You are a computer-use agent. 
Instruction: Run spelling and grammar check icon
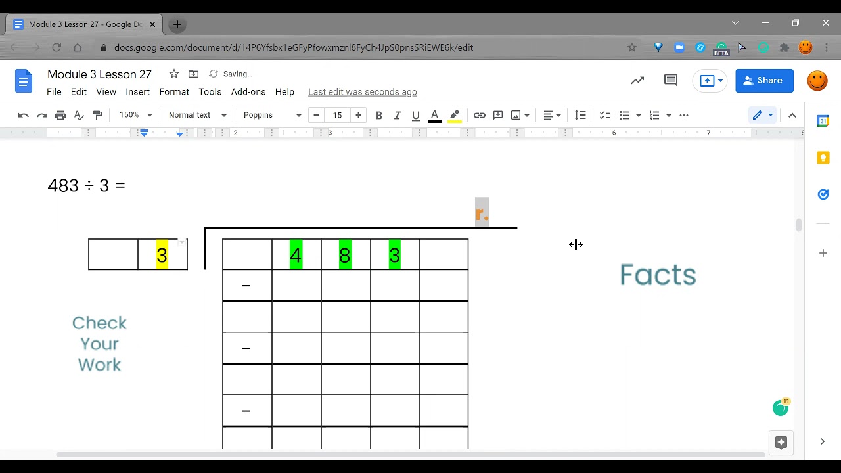pos(79,115)
